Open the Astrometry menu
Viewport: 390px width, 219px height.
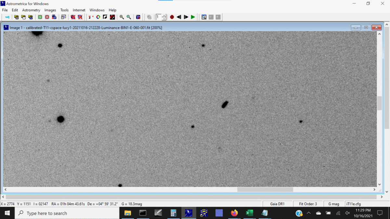tap(31, 10)
